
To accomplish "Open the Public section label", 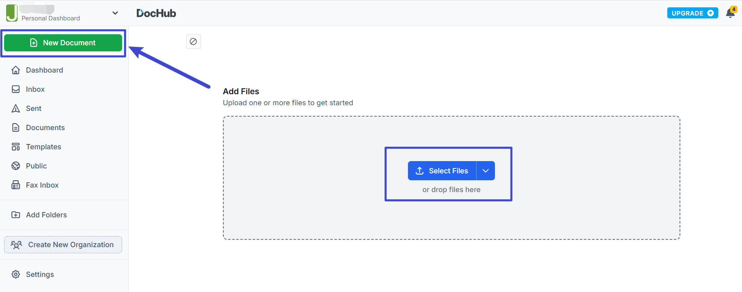I will pos(36,166).
